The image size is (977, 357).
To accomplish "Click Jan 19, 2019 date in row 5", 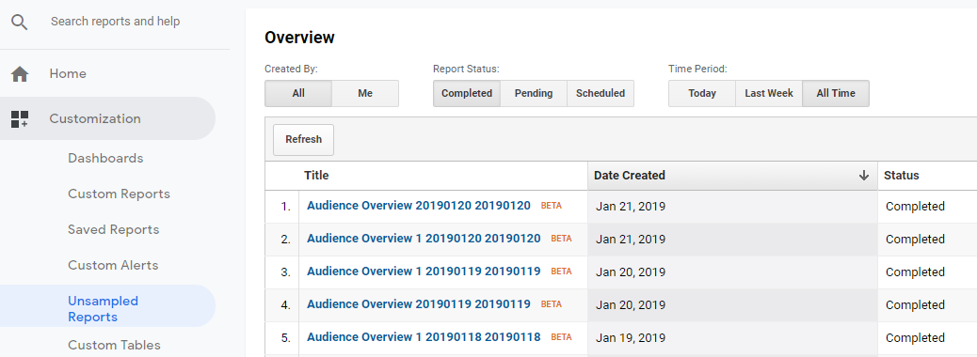I will point(631,338).
